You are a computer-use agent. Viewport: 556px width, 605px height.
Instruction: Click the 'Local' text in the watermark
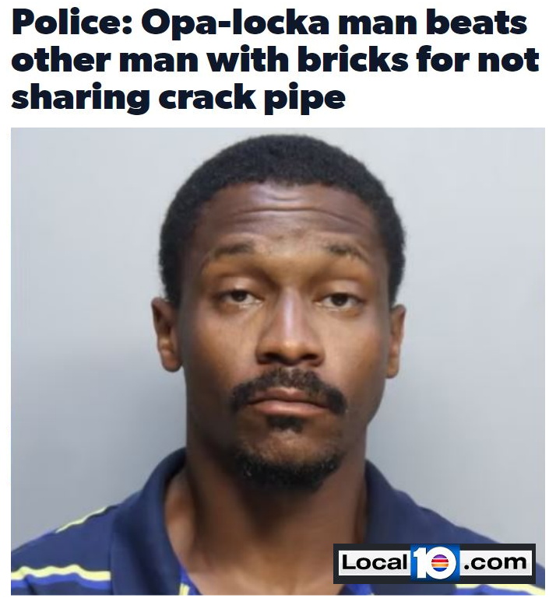(x=373, y=562)
